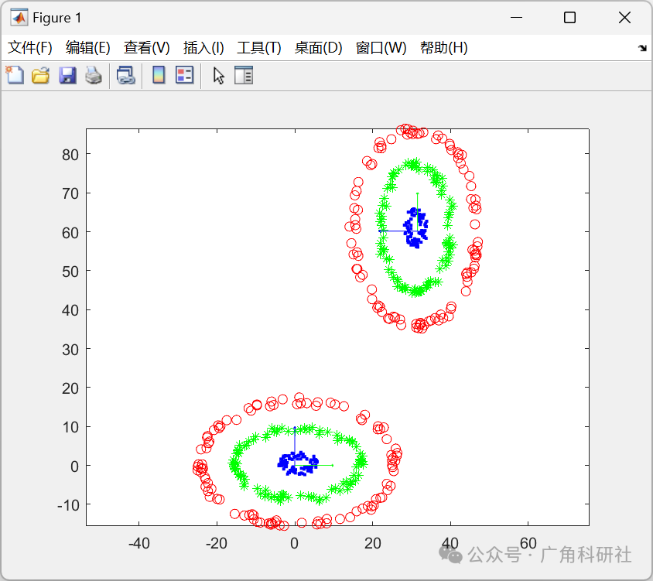Viewport: 653px width, 581px height.
Task: Expand the menu bar overflow arrow
Action: pyautogui.click(x=642, y=47)
